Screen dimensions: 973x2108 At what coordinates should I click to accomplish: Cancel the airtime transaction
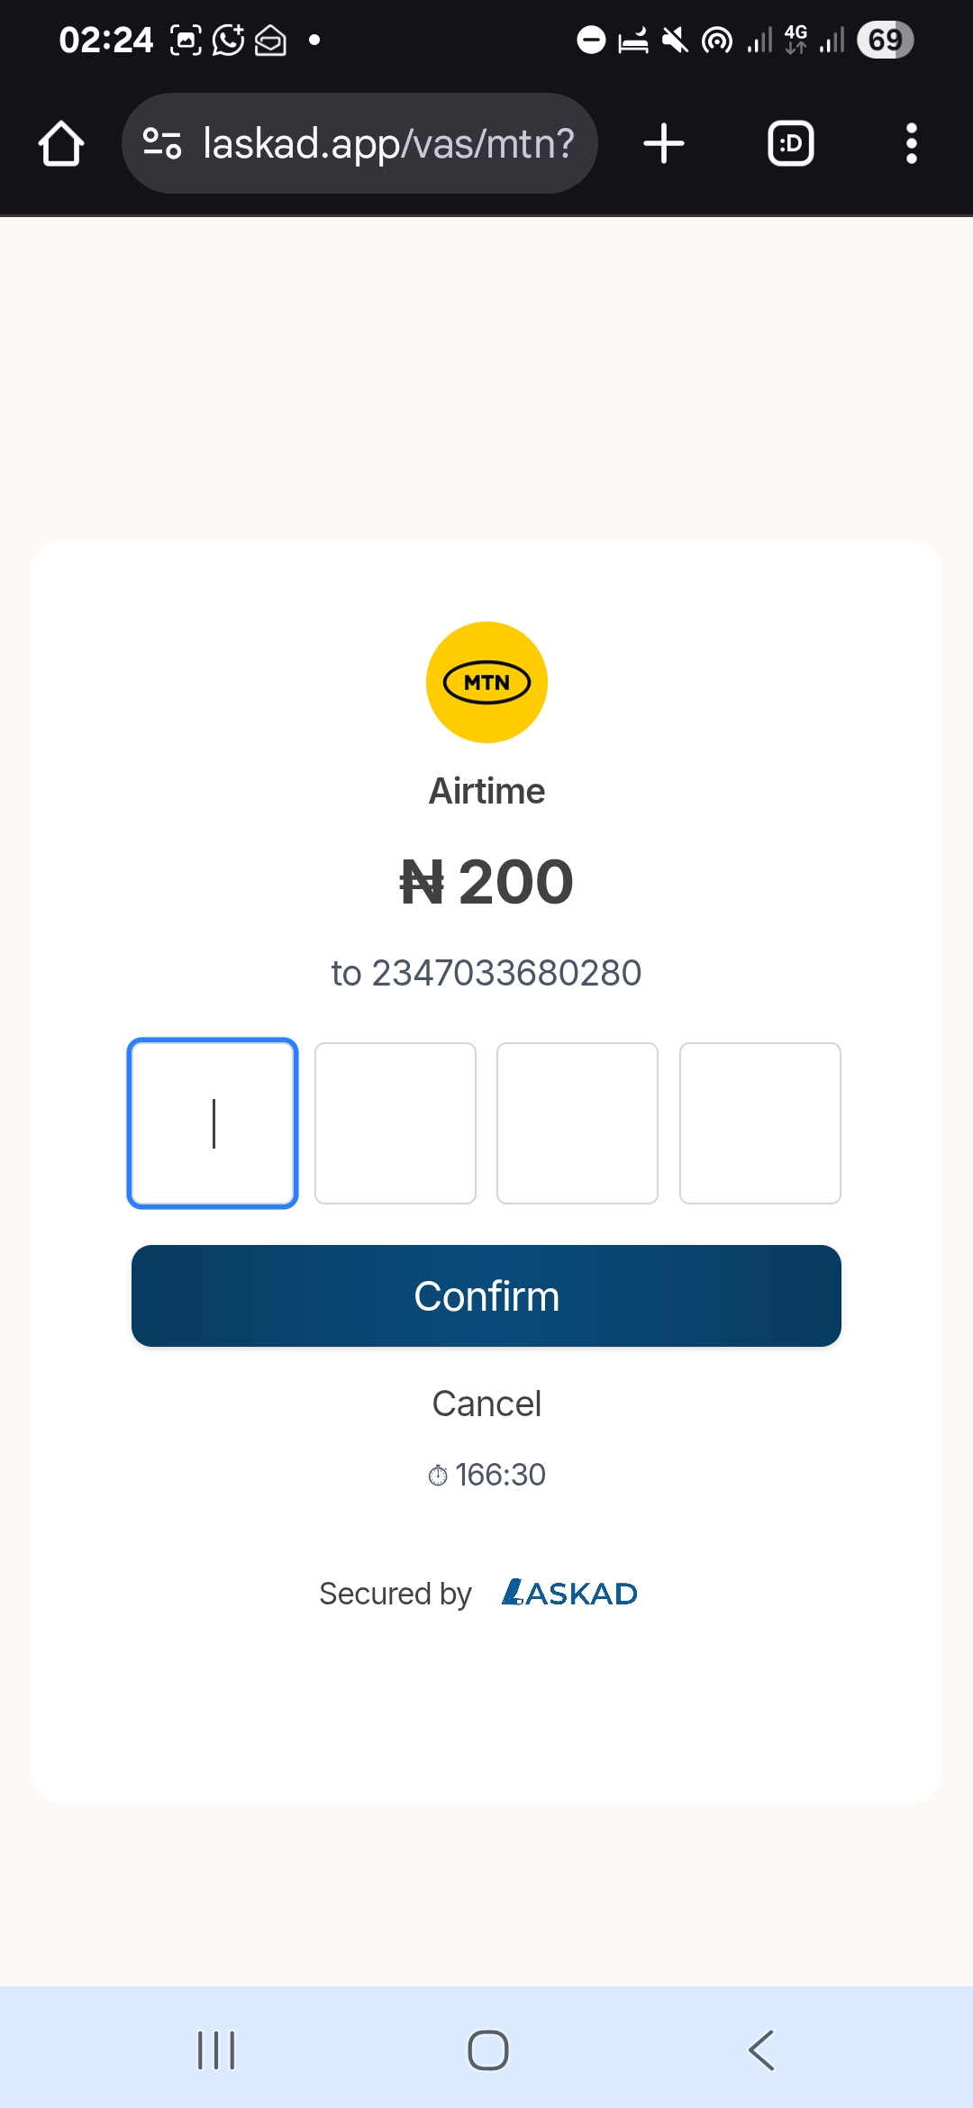[486, 1404]
